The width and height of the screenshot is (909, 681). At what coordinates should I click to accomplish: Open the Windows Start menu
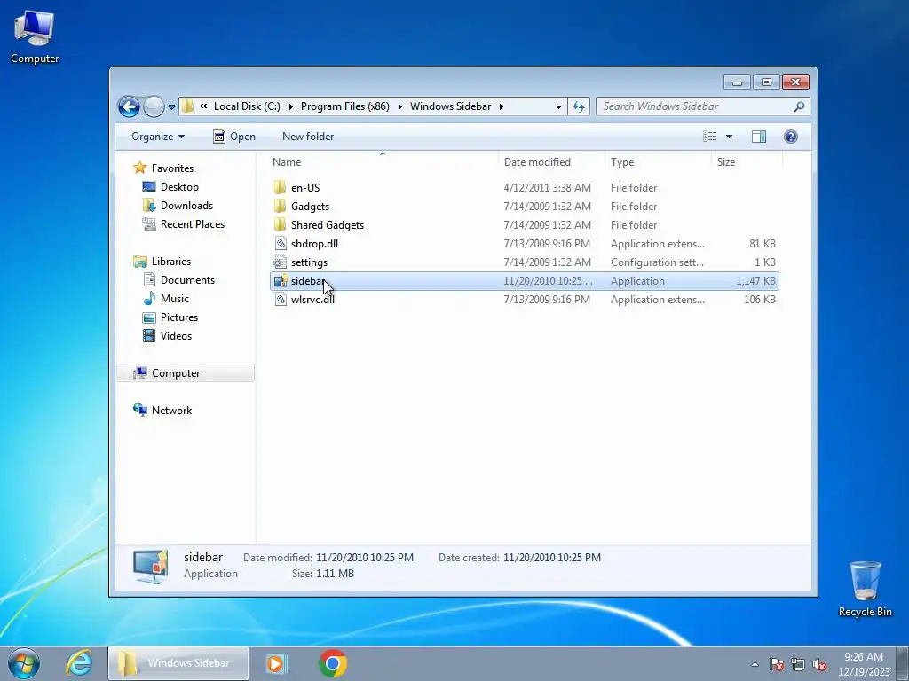pyautogui.click(x=24, y=663)
